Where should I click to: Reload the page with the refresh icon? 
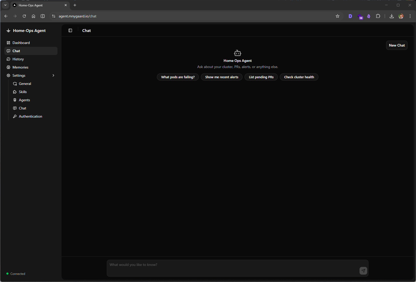[x=24, y=16]
